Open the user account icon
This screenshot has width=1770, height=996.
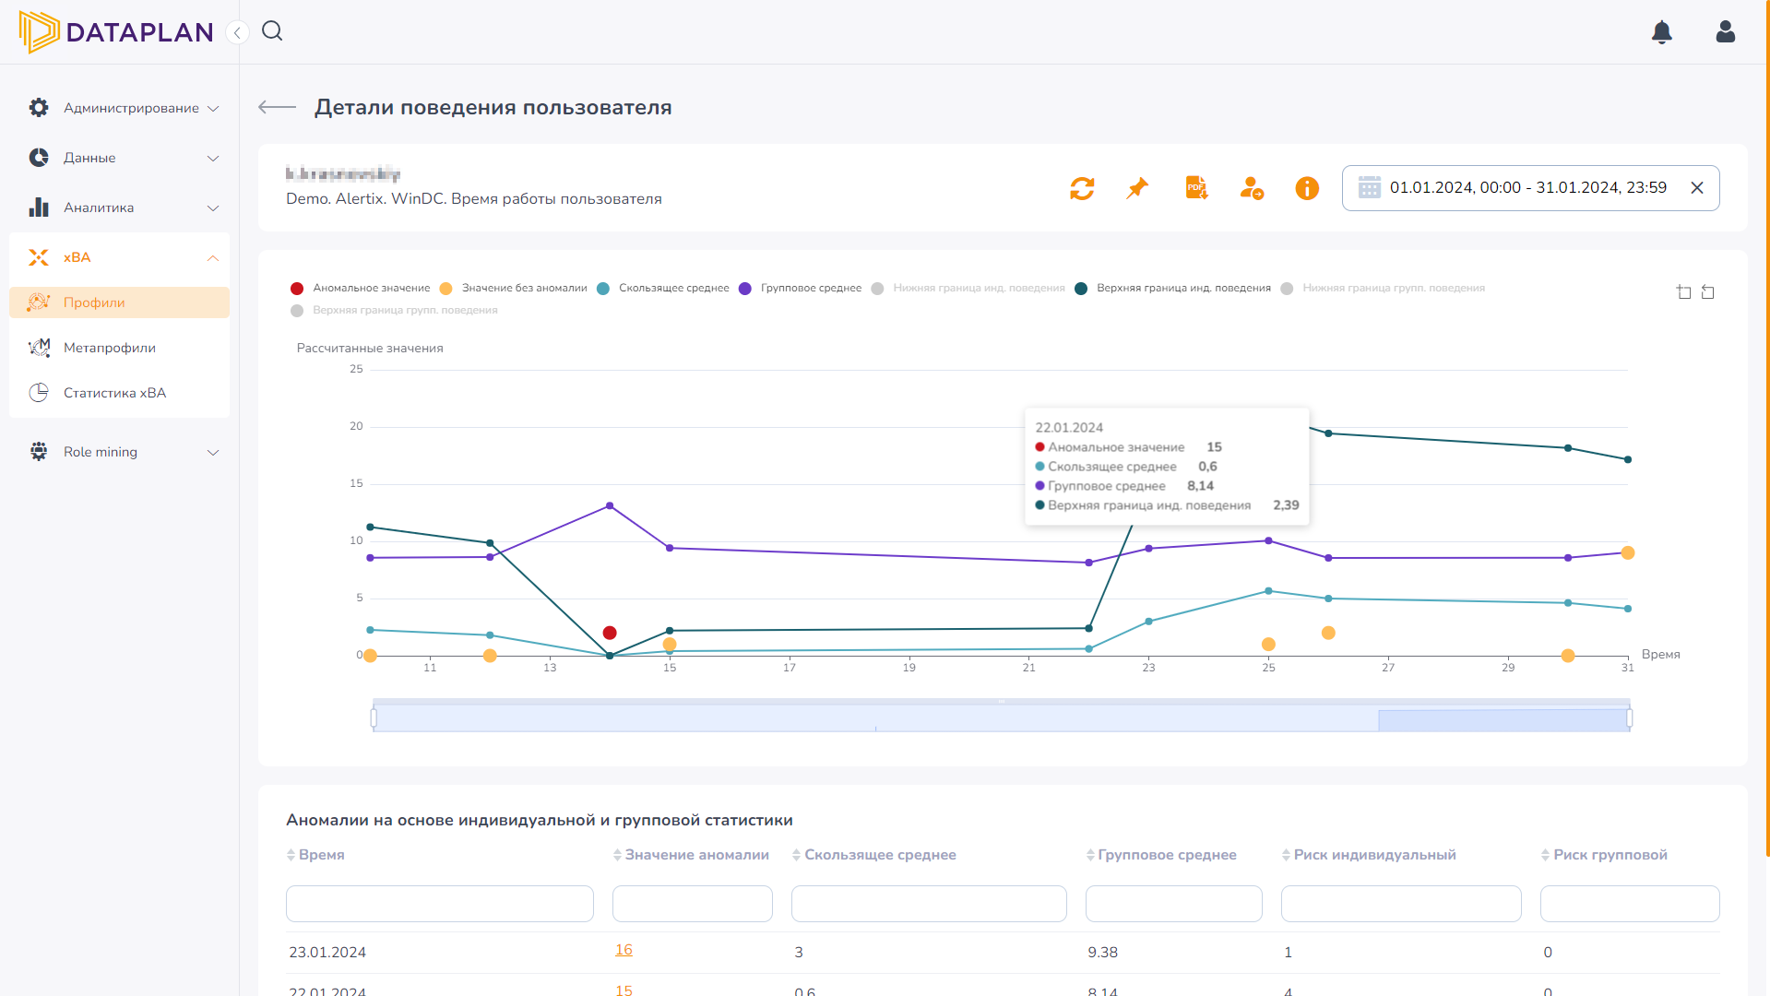tap(1725, 32)
